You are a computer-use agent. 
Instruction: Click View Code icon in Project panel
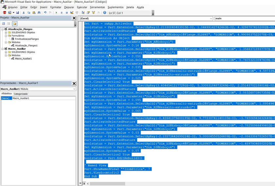(x=4, y=24)
